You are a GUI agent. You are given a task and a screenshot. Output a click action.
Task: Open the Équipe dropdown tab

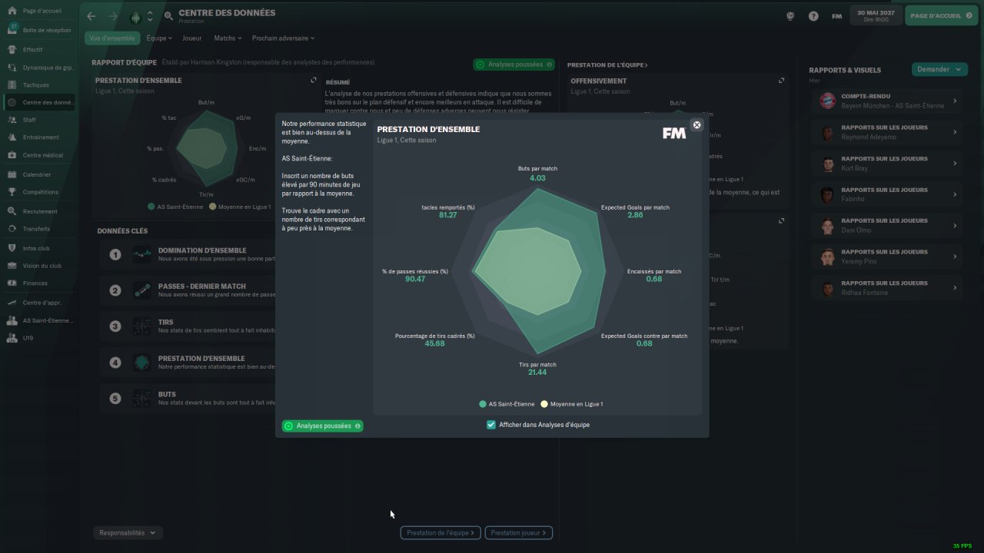point(159,38)
